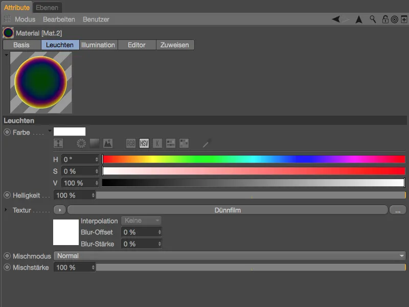Click the target mode icon

pos(395,19)
